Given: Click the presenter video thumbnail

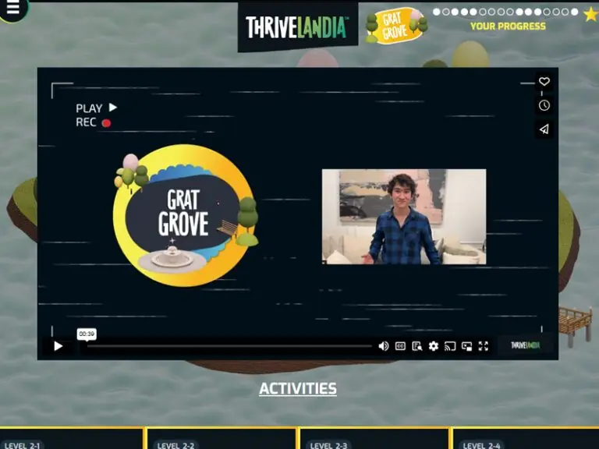Looking at the screenshot, I should coord(404,217).
